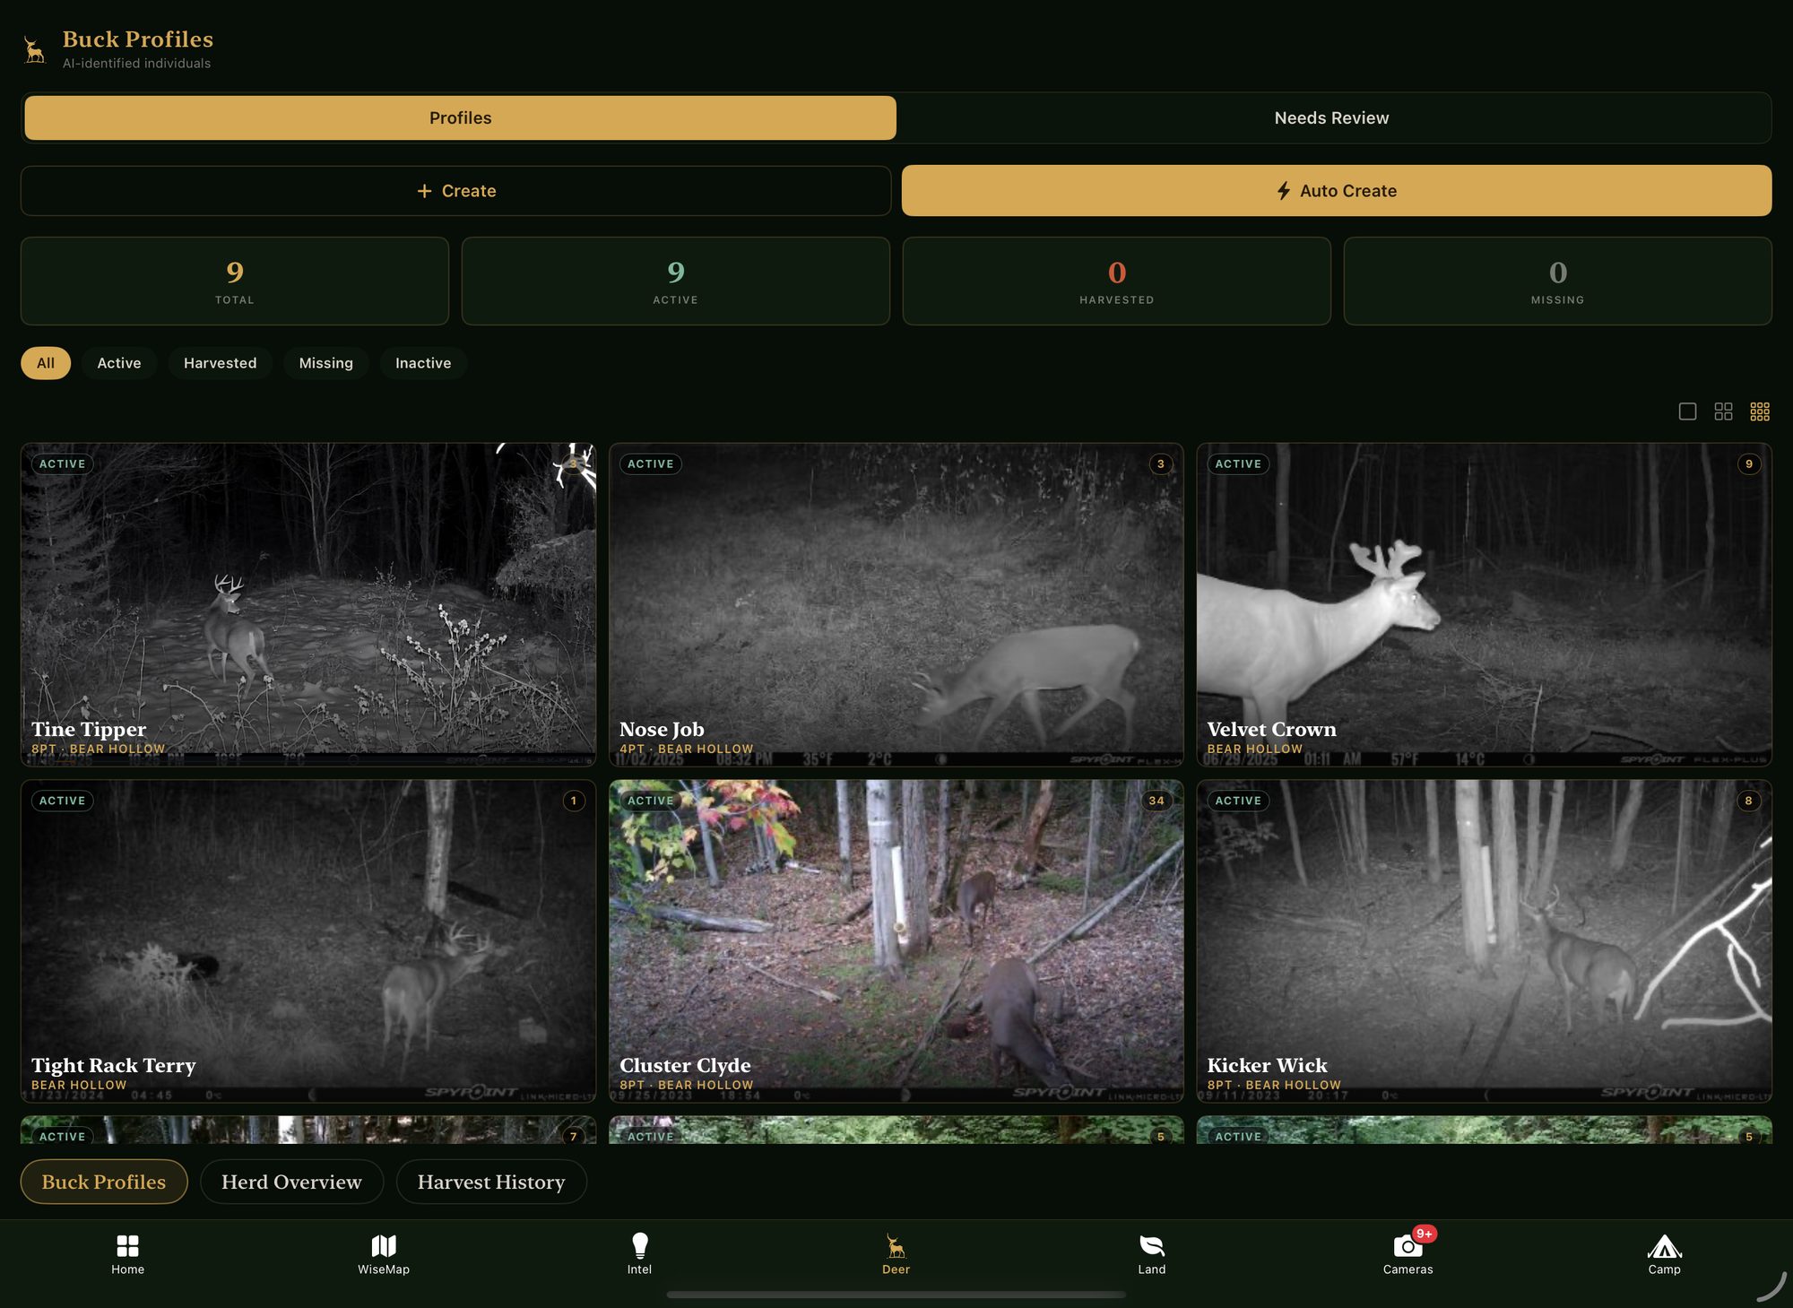Open Cluster Clyde profile card
The width and height of the screenshot is (1793, 1308).
[x=896, y=941]
